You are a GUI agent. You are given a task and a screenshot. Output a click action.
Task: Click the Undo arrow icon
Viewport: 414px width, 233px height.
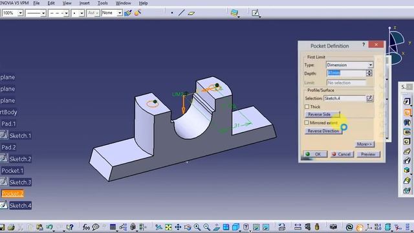[x=49, y=227]
